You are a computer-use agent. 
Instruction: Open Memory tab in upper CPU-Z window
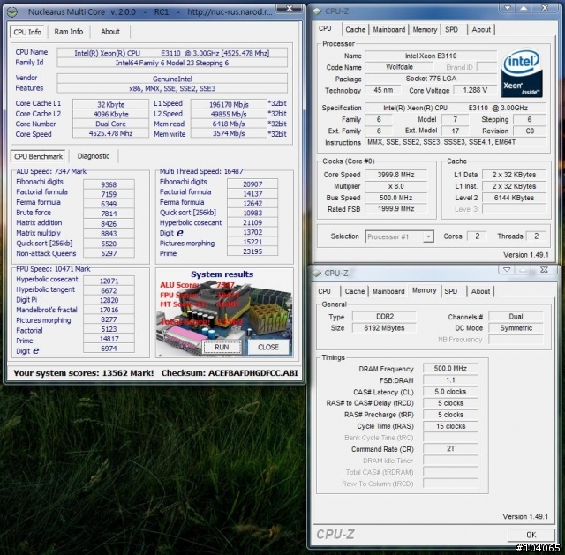pyautogui.click(x=425, y=29)
